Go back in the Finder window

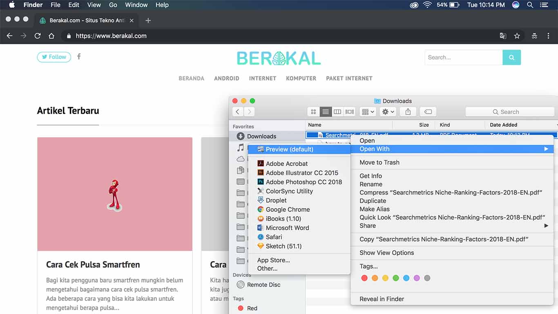click(x=238, y=112)
